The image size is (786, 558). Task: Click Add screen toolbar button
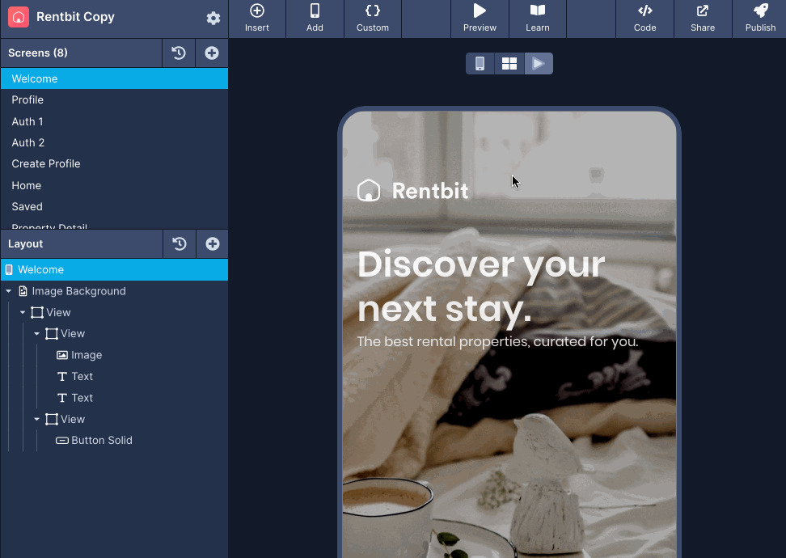(x=315, y=19)
